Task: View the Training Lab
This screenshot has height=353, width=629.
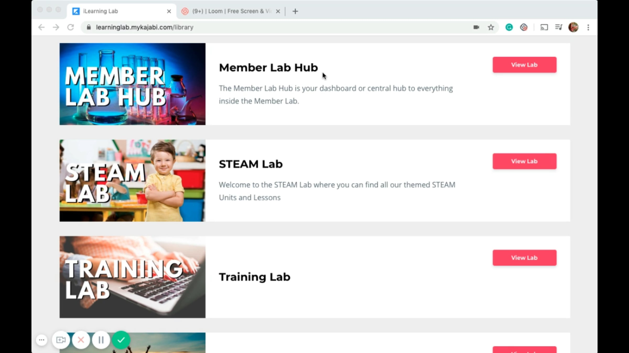Action: point(524,258)
